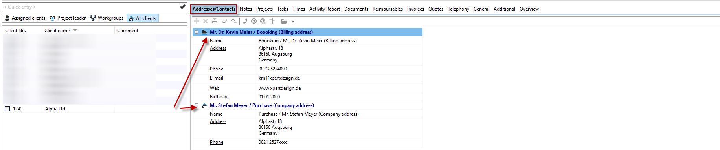Click the billing address icon of Kevin Meier
Viewport: 720px width, 150px height.
coord(204,32)
